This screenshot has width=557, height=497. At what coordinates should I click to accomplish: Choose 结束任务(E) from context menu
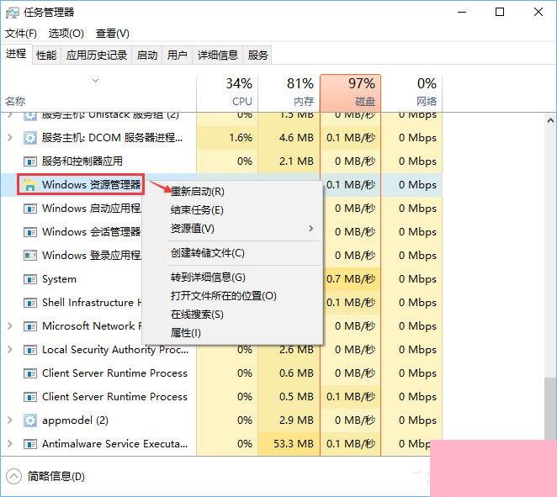[233, 210]
